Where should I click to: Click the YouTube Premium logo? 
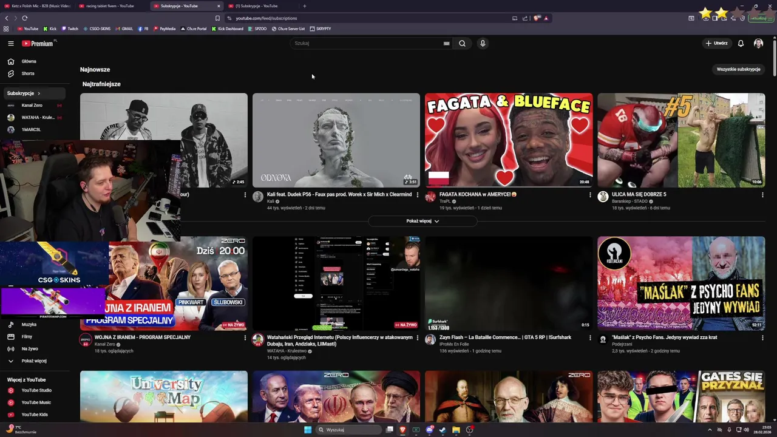[38, 43]
